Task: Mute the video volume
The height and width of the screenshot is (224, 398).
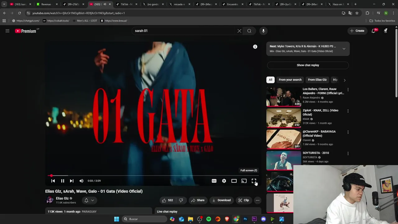Action: [81, 181]
